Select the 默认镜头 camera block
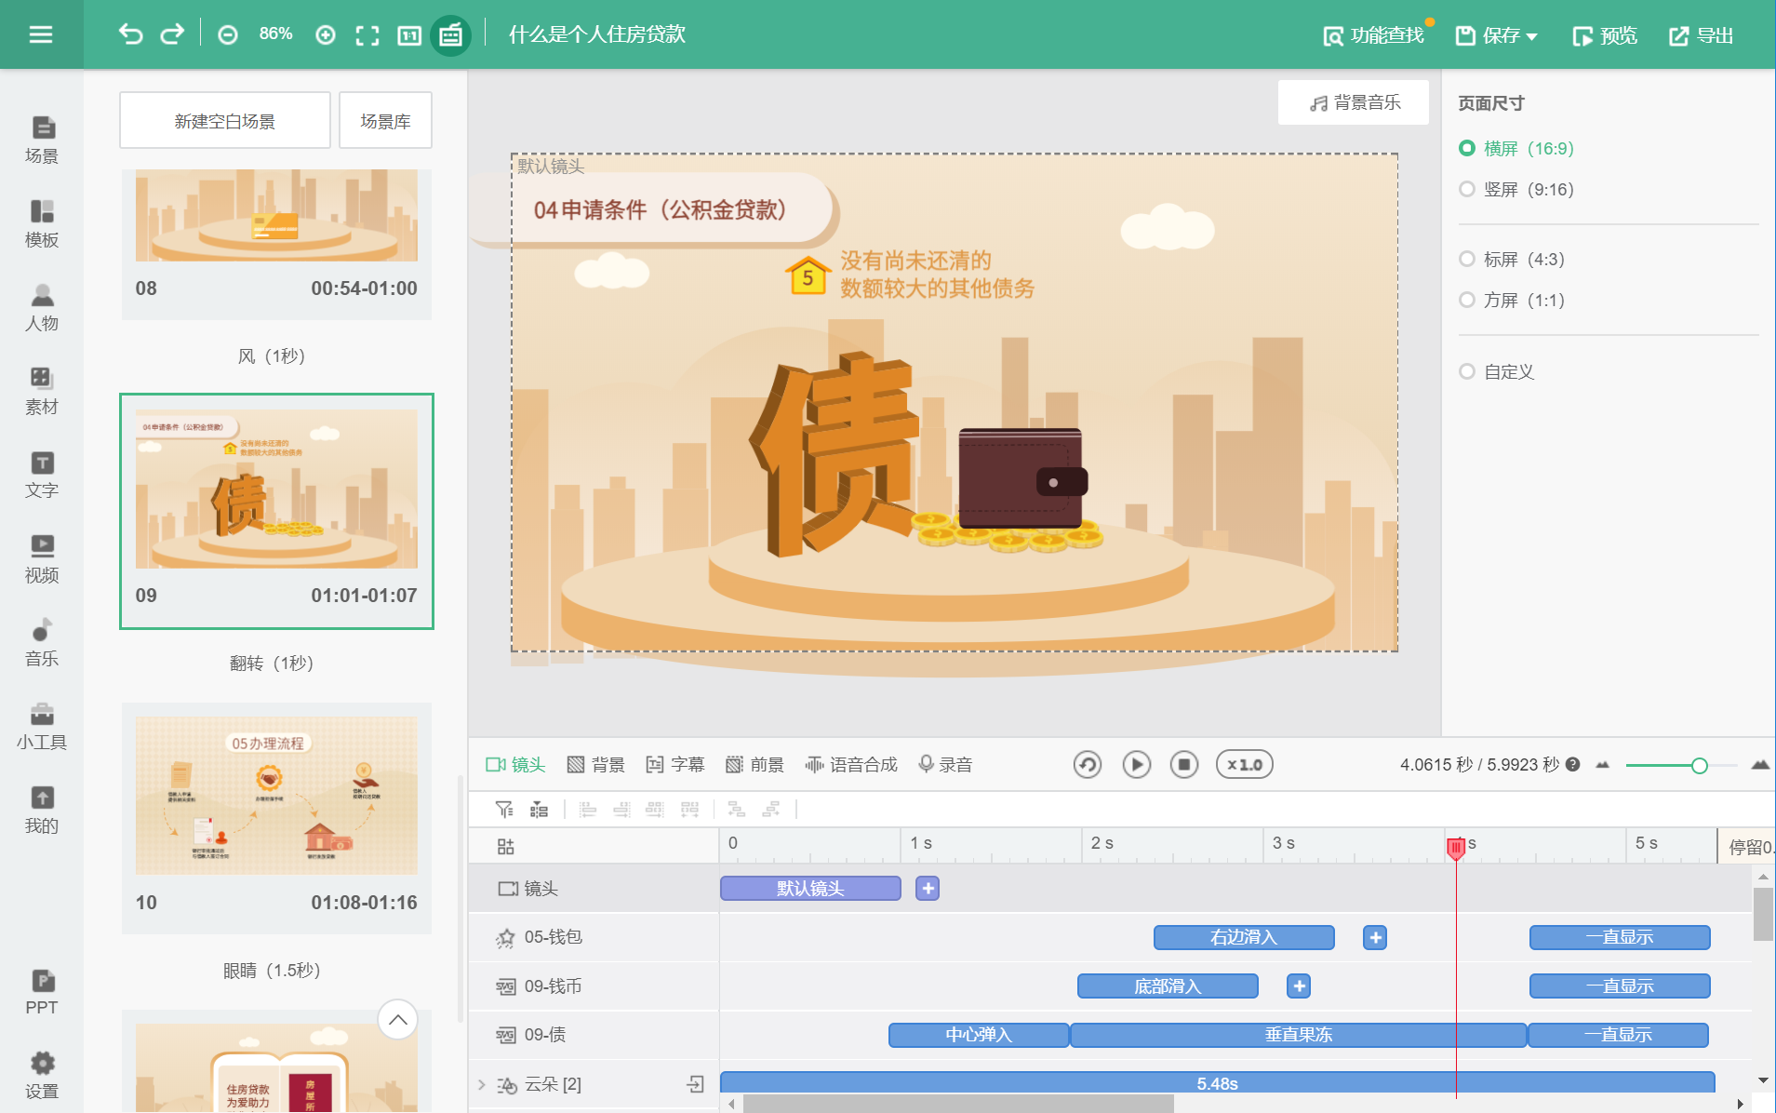Viewport: 1776px width, 1113px height. point(810,889)
